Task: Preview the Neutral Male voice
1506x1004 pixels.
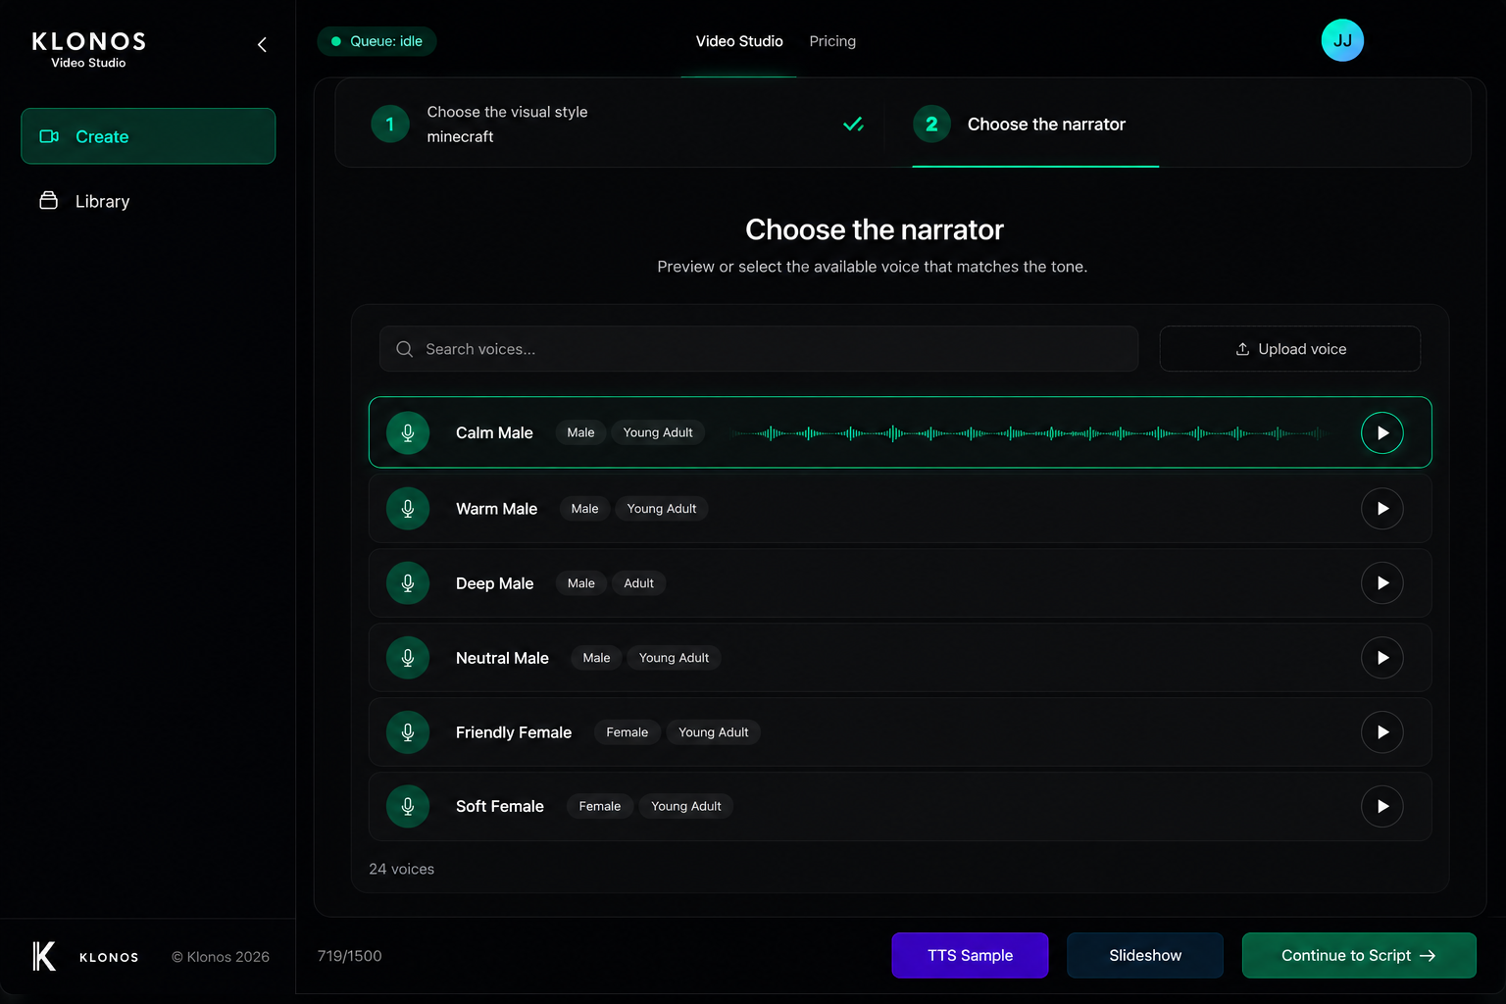Action: 1381,658
